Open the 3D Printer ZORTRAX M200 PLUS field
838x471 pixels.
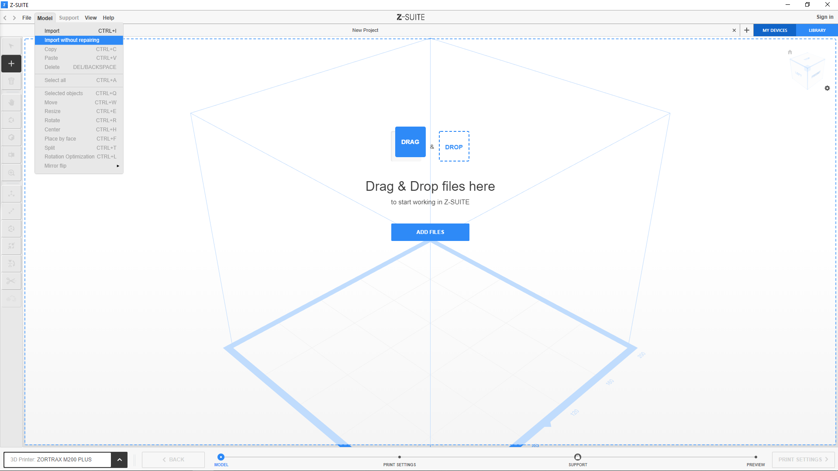pos(58,460)
